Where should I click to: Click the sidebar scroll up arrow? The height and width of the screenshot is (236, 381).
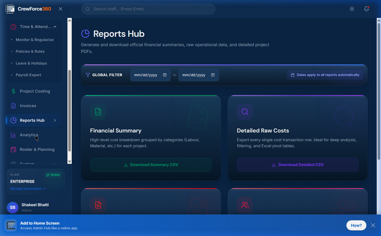point(69,20)
